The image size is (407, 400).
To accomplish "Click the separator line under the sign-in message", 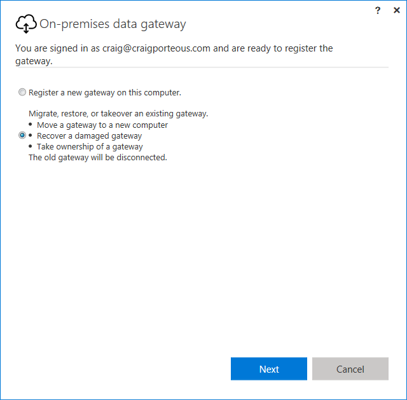I will [202, 67].
